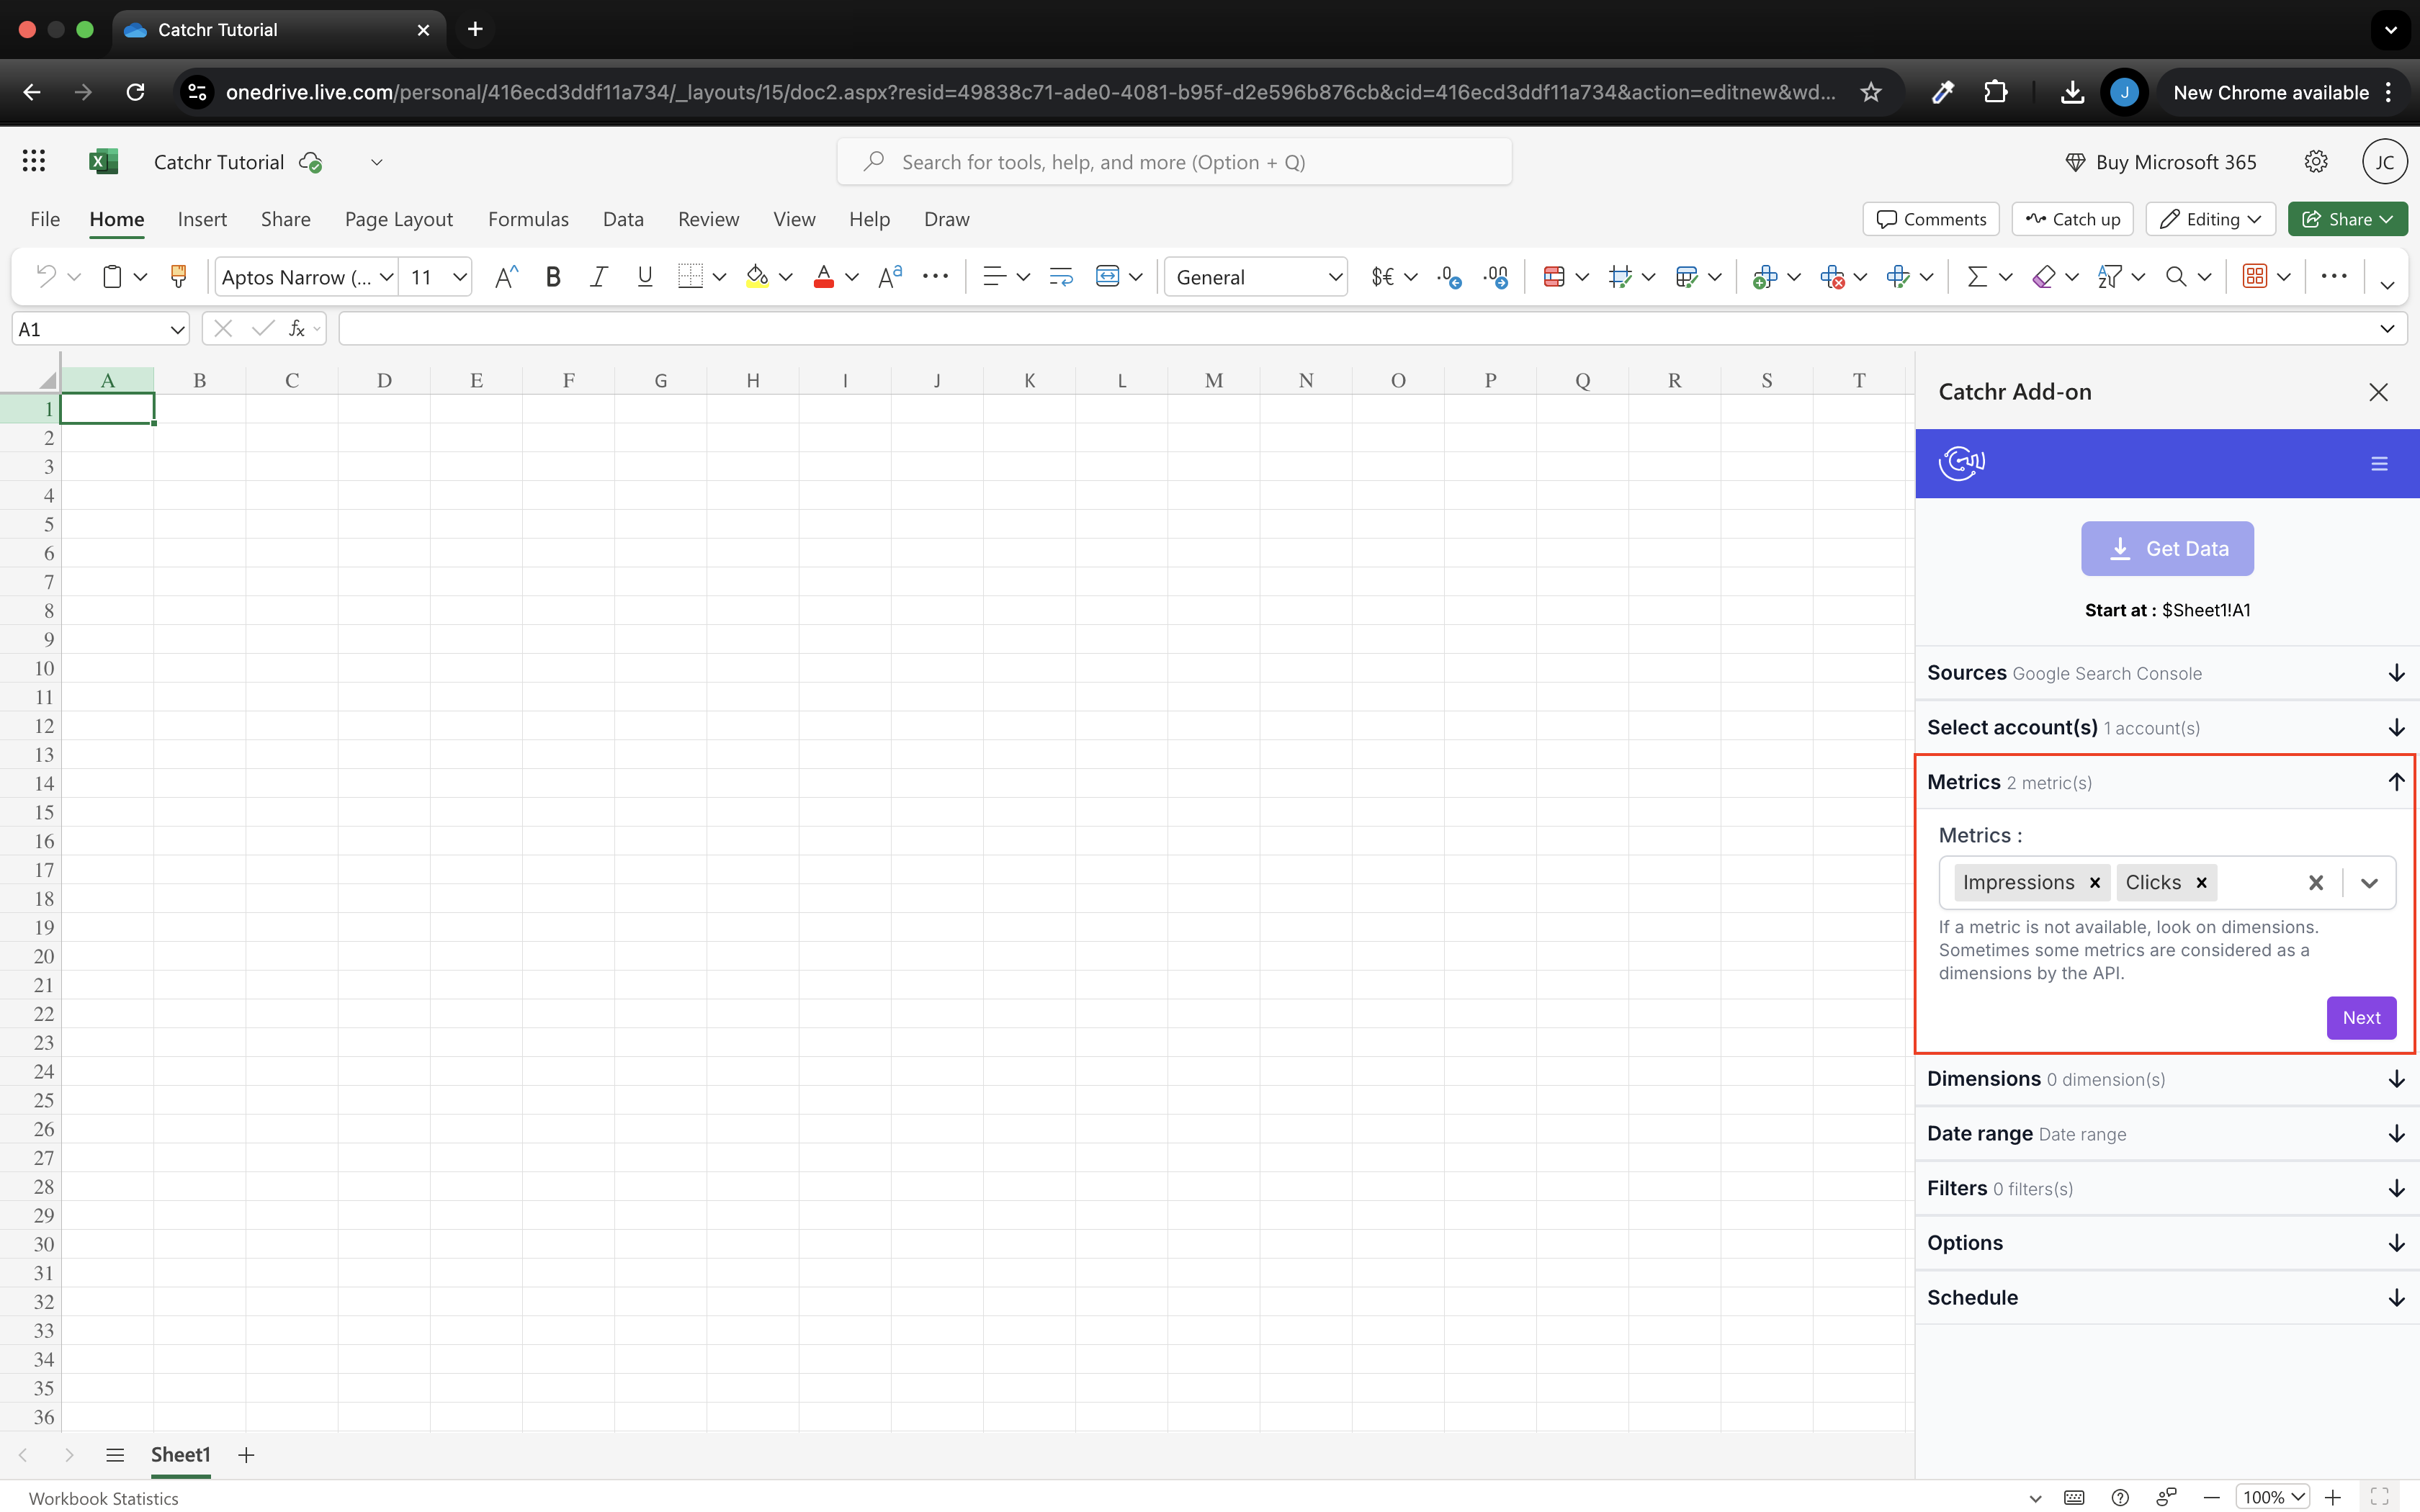The width and height of the screenshot is (2420, 1512).
Task: Toggle wrap text icon
Action: (1061, 277)
